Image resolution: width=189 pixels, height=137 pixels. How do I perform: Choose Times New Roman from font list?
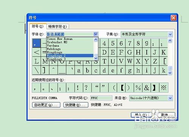click(x=70, y=39)
